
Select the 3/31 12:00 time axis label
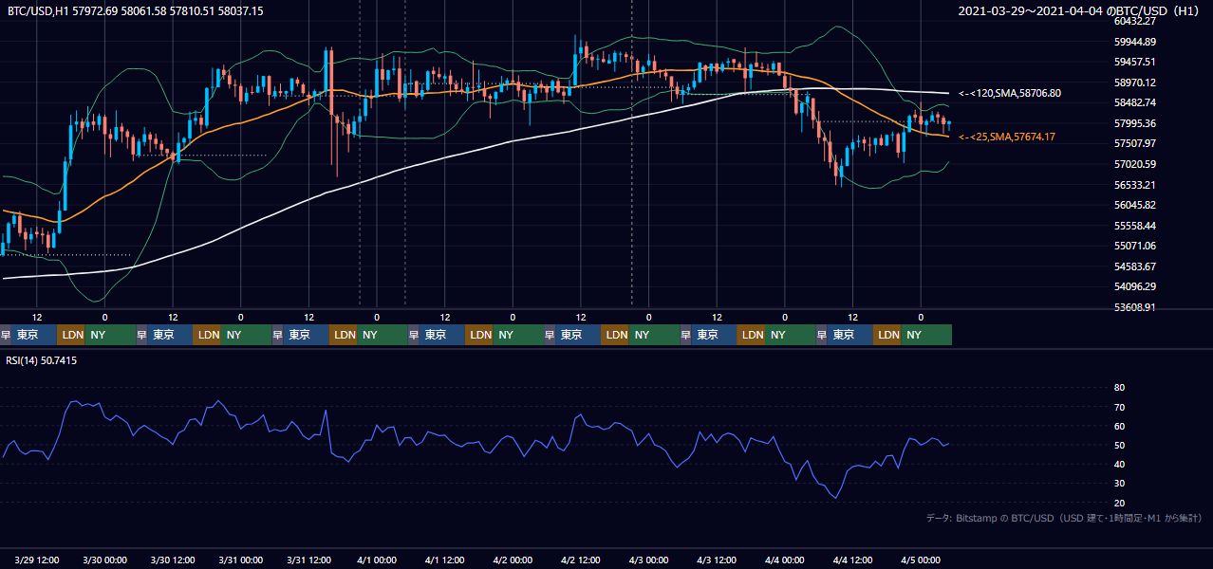coord(309,560)
